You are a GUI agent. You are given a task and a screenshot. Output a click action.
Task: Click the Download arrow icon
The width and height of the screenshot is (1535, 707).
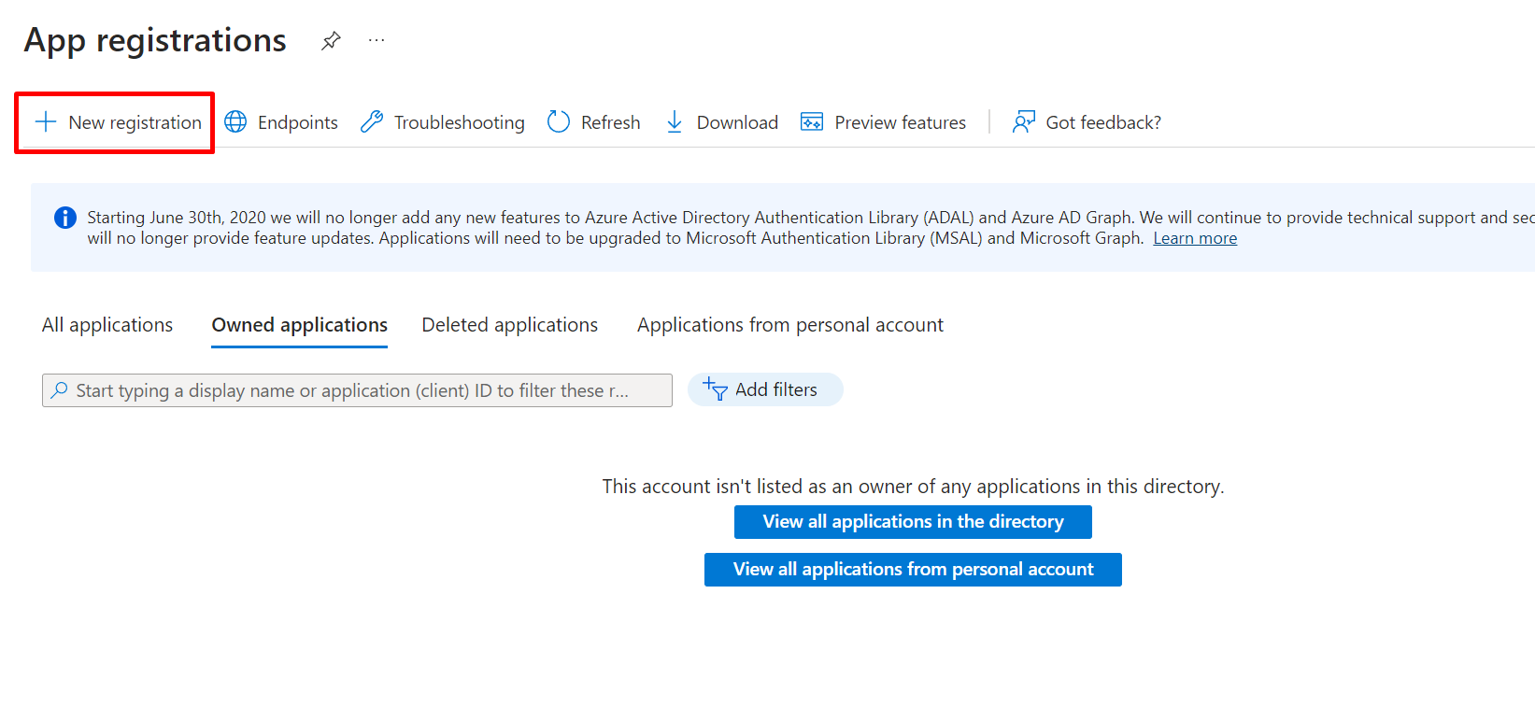[x=675, y=122]
